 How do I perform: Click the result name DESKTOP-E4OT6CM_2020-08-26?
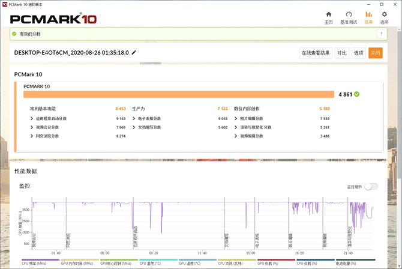(x=71, y=53)
